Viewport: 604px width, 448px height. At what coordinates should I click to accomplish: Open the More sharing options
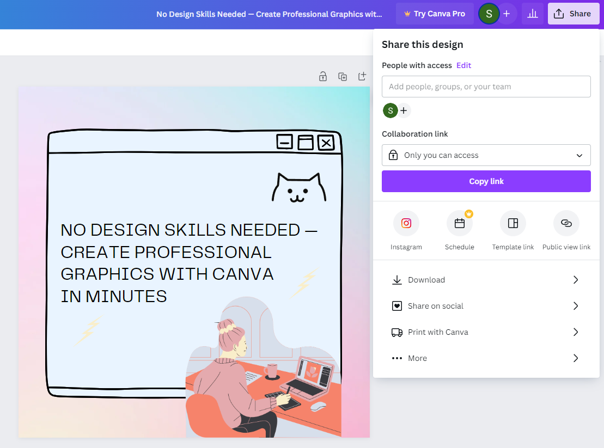click(x=486, y=358)
